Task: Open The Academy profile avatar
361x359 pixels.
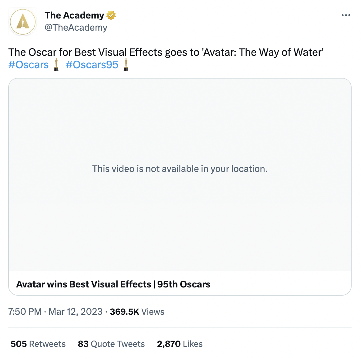Action: click(x=23, y=22)
